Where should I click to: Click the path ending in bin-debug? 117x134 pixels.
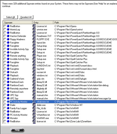click(x=81, y=85)
